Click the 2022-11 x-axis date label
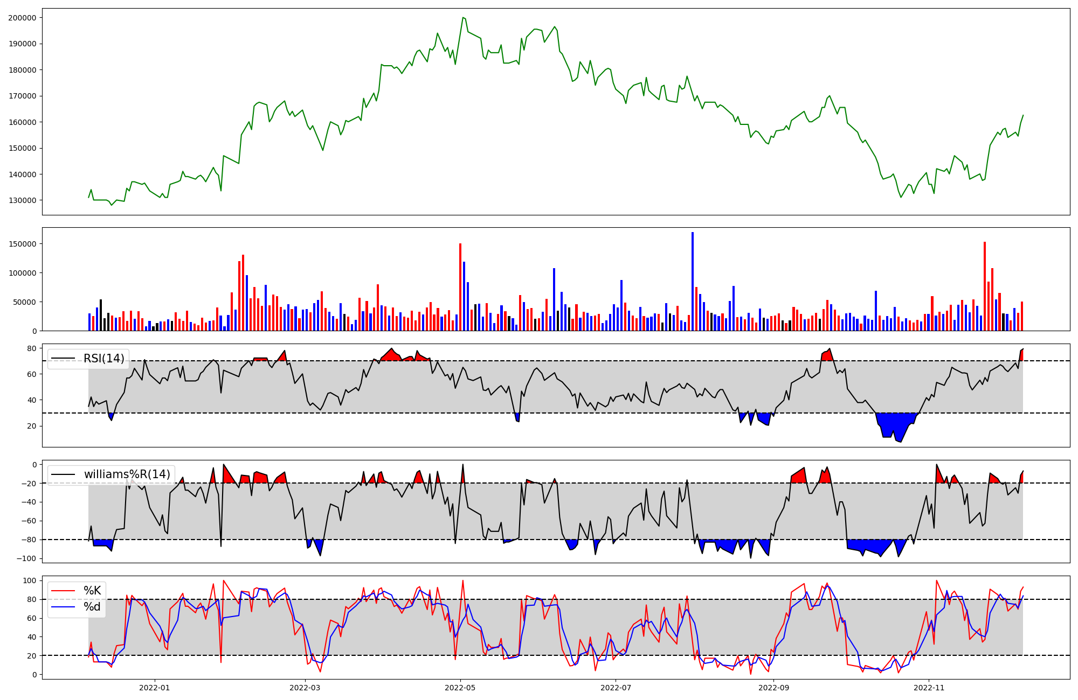Image resolution: width=1078 pixels, height=700 pixels. [929, 688]
